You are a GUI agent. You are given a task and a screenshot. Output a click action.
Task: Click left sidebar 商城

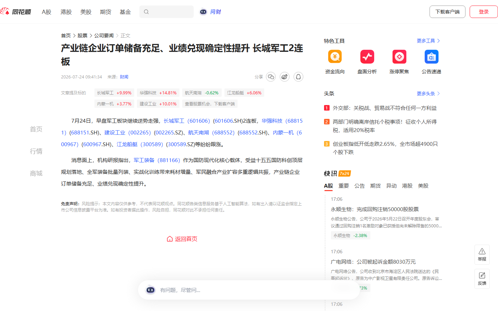pos(36,173)
